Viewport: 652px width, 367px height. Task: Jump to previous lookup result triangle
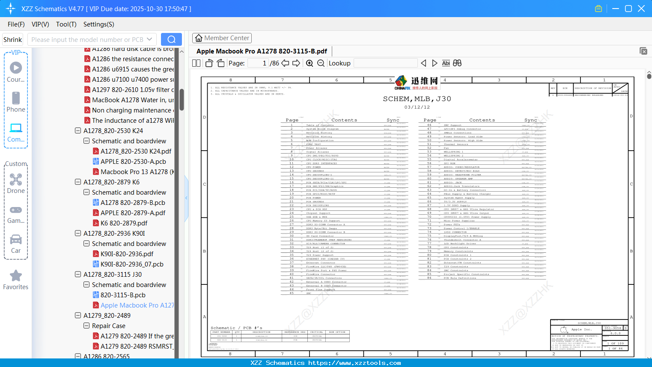point(423,63)
